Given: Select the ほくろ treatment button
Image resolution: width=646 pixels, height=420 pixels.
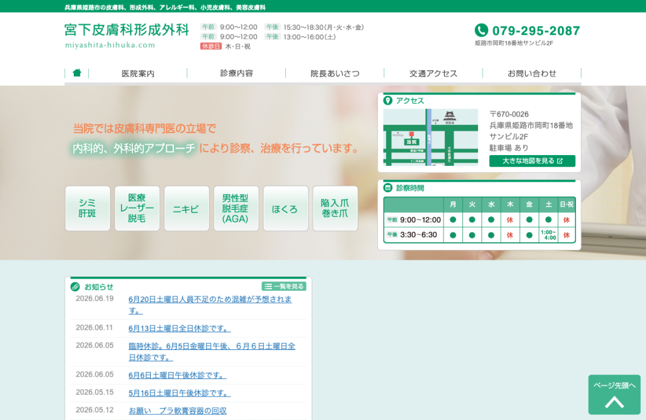Looking at the screenshot, I should pos(286,208).
